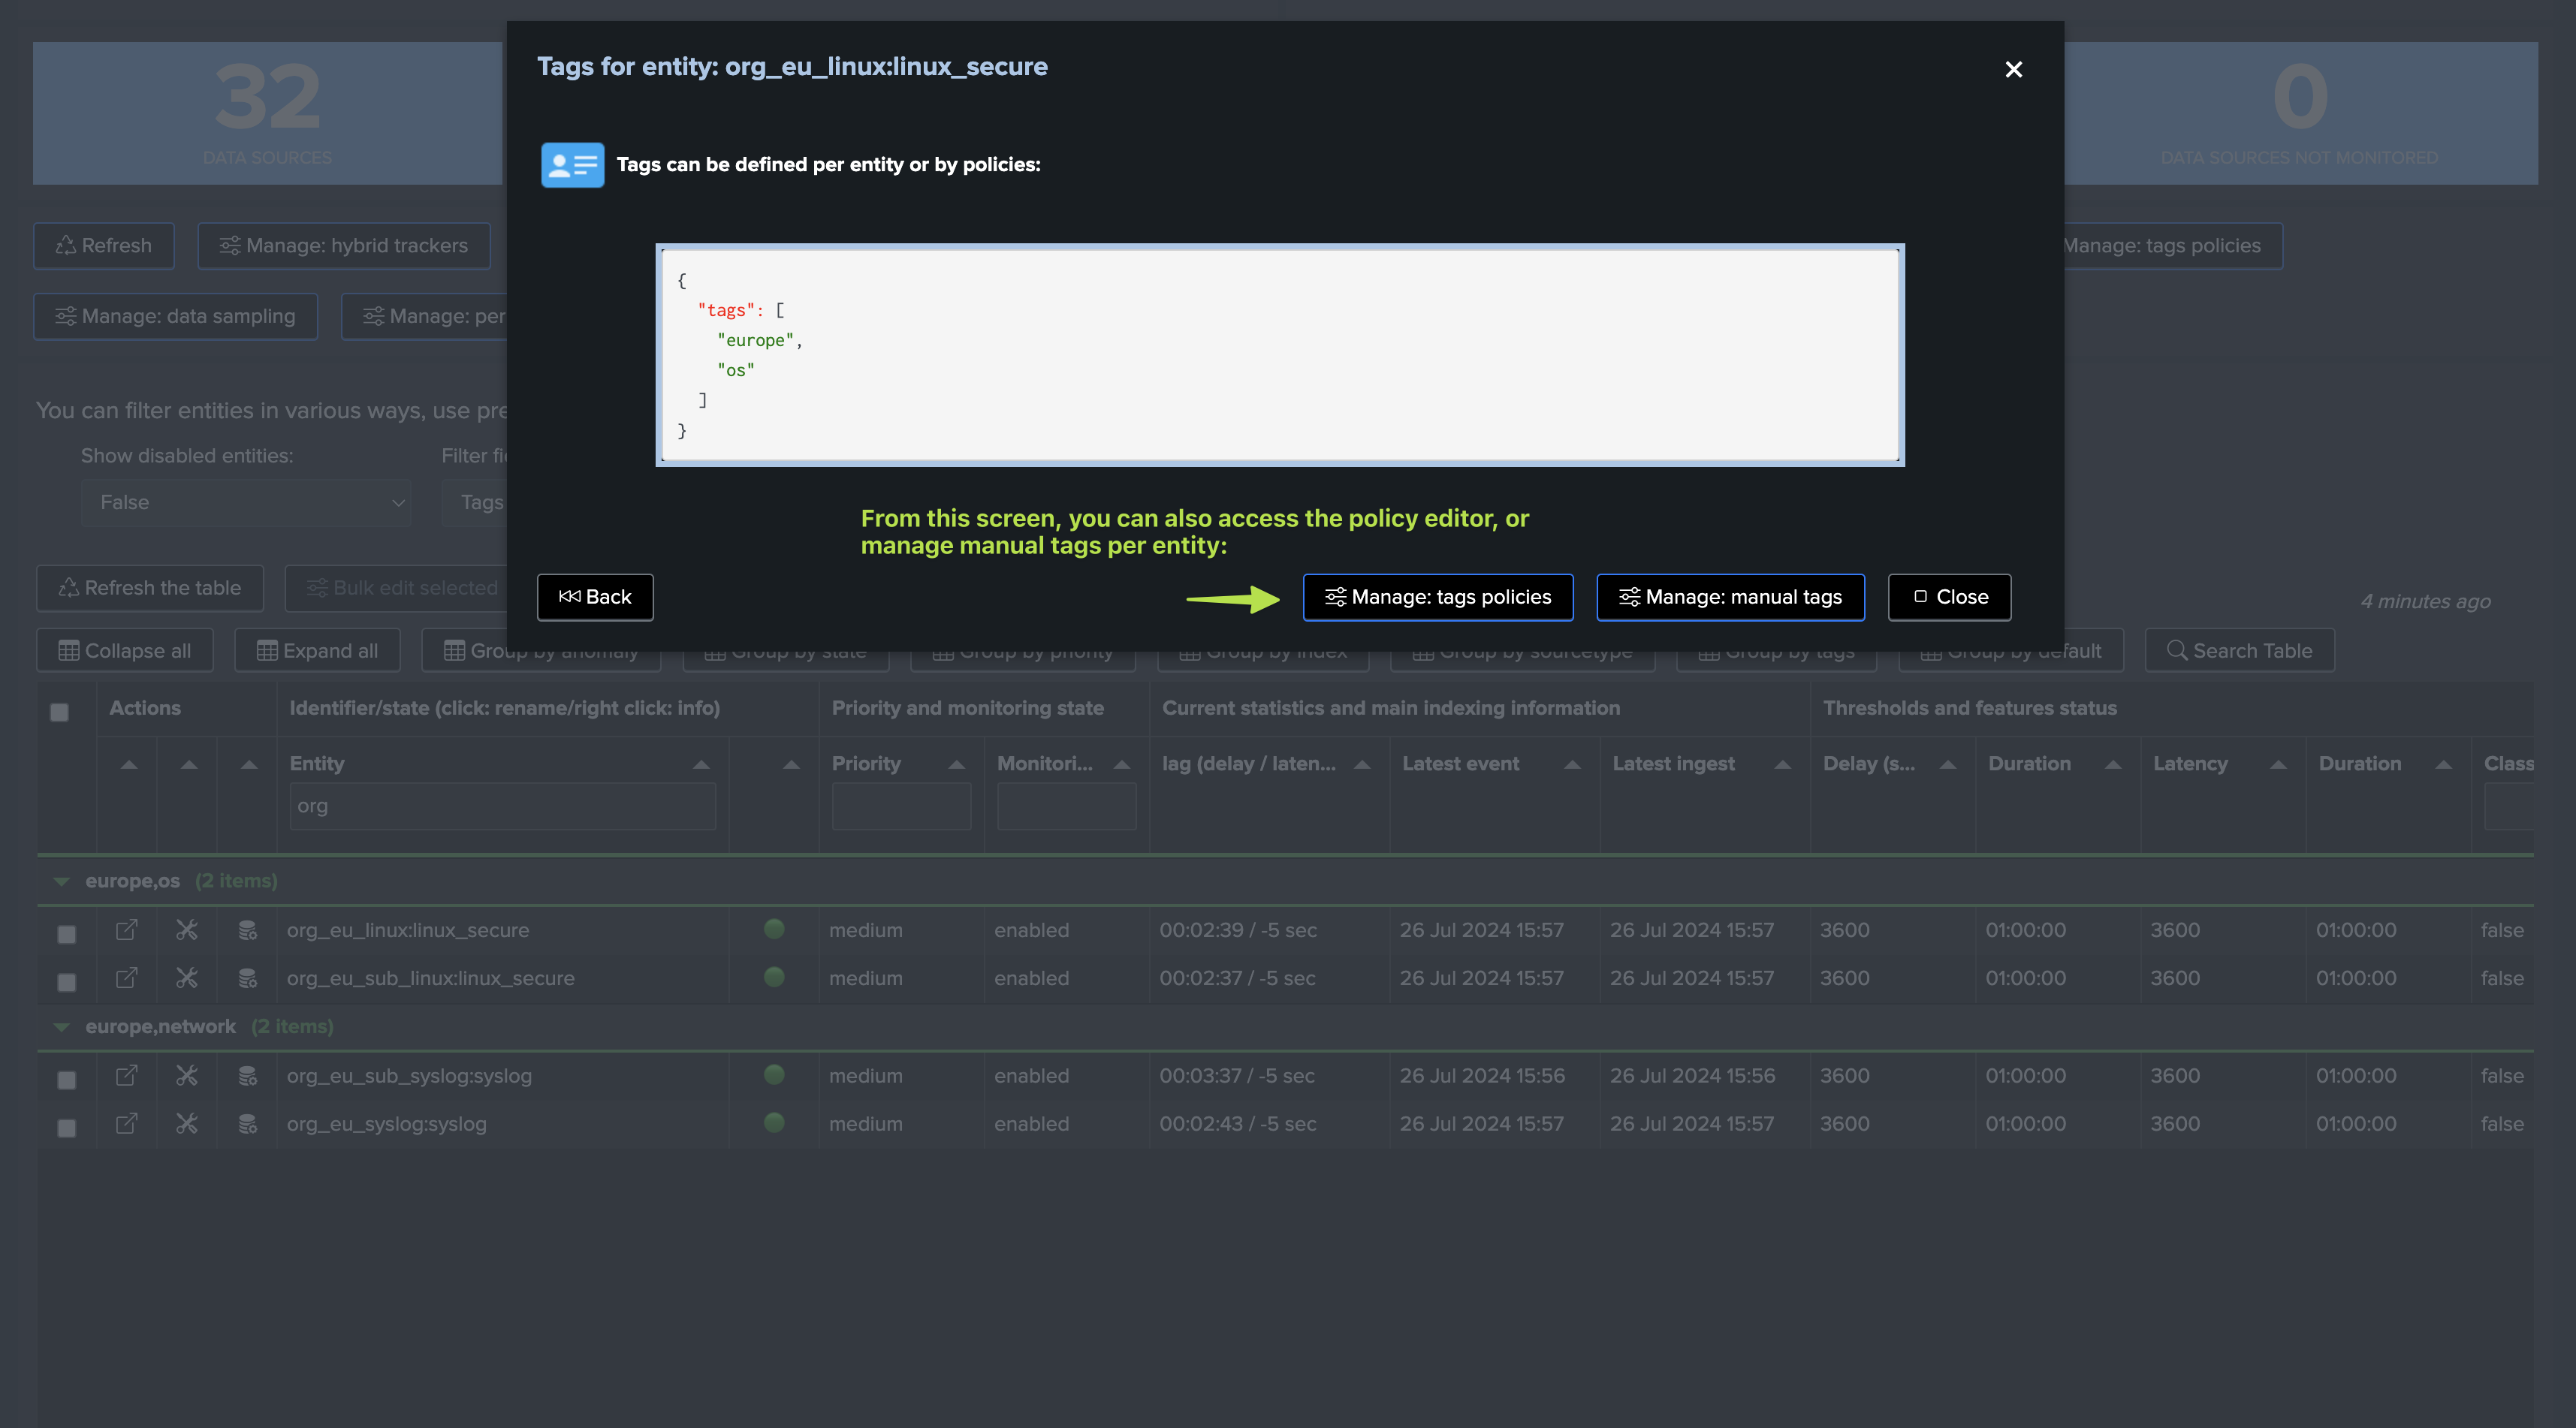
Task: Click Manage: manual tags button
Action: [1730, 597]
